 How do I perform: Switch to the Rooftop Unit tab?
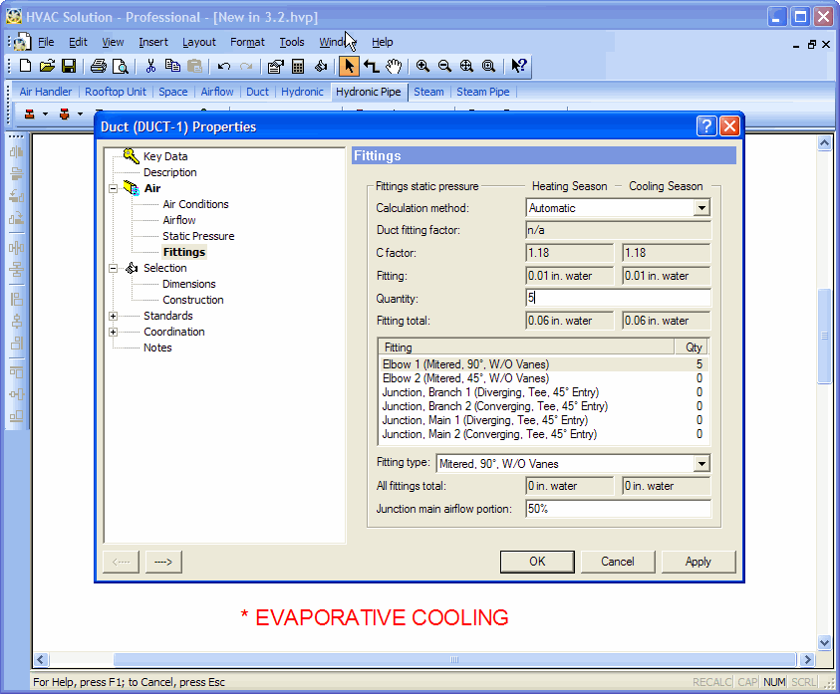click(x=116, y=92)
